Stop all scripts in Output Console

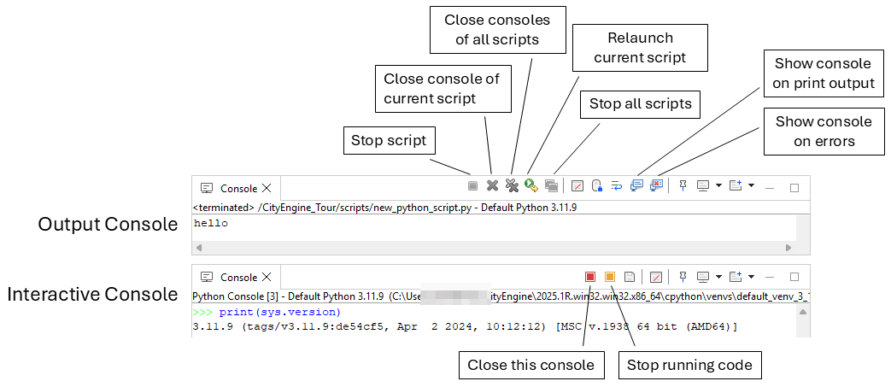coord(551,185)
